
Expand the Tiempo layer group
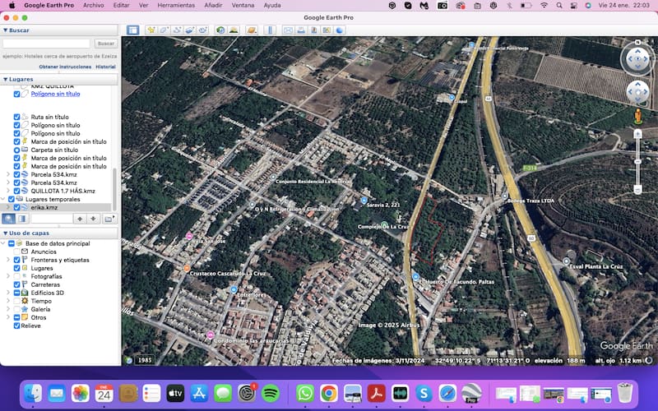8,301
